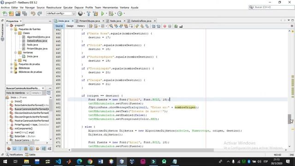Toggle Show Static Members navigator filter
The height and width of the screenshot is (166, 295).
[20, 148]
